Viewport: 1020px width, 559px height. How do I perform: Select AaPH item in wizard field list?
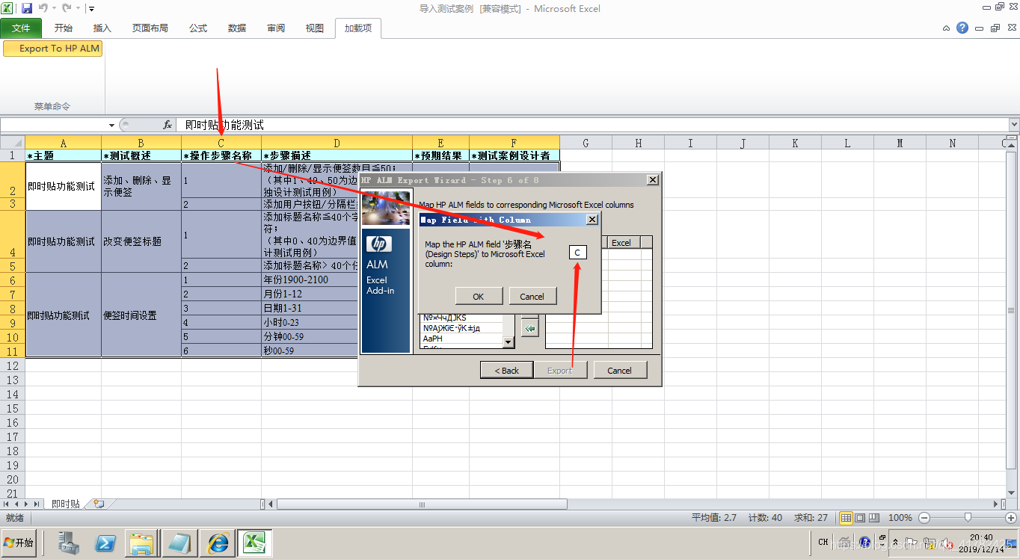click(461, 339)
